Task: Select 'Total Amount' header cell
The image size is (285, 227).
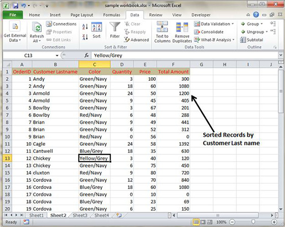Action: [x=173, y=72]
